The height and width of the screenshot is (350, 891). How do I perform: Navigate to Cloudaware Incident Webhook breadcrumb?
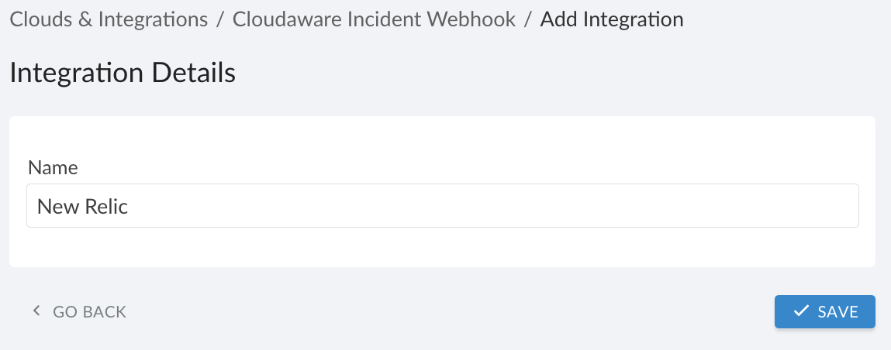pos(374,19)
